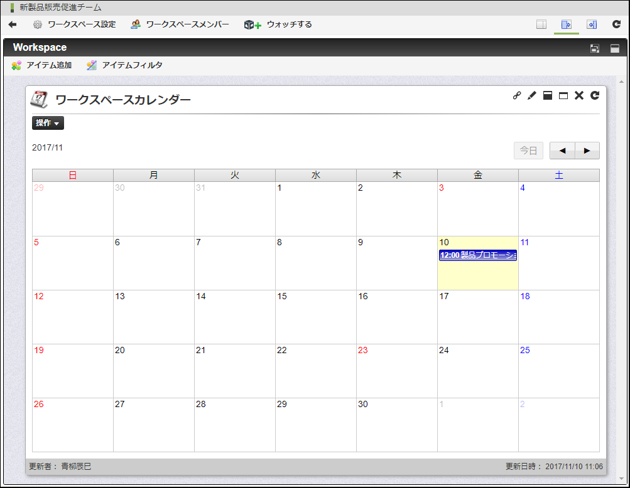Open the 12:00 製品プロモーション event

click(478, 255)
